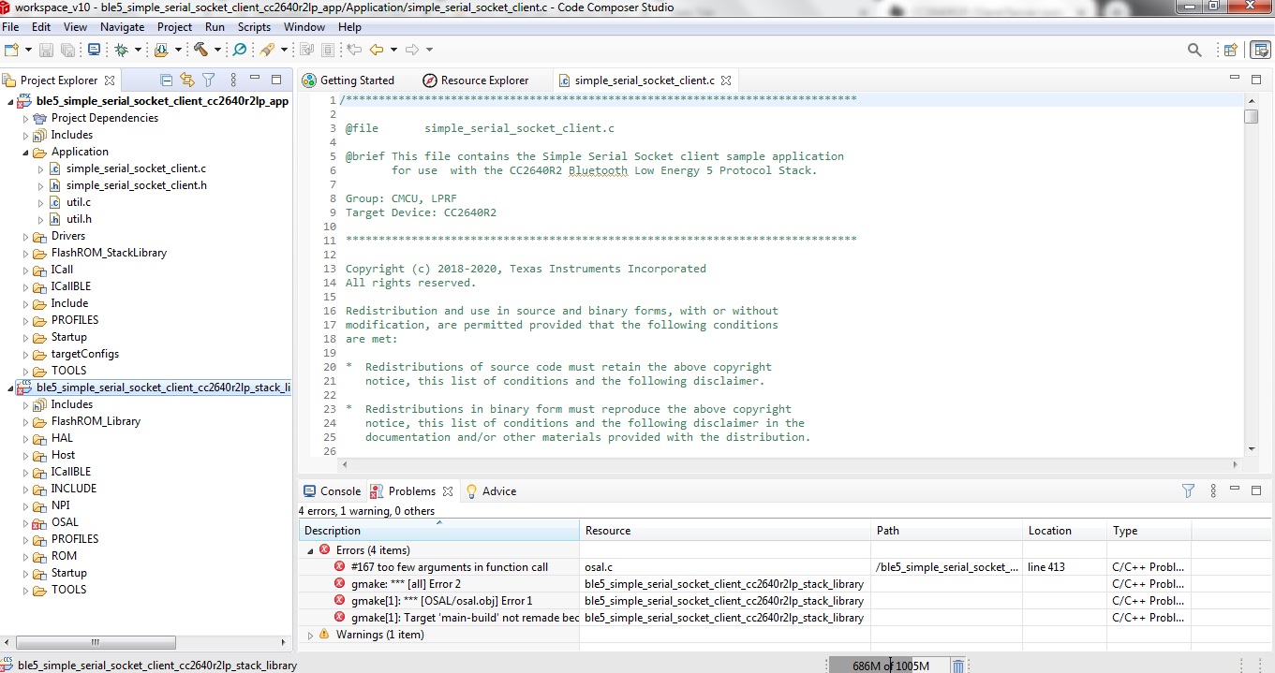The image size is (1275, 673).
Task: Switch to the Console tab
Action: click(332, 491)
